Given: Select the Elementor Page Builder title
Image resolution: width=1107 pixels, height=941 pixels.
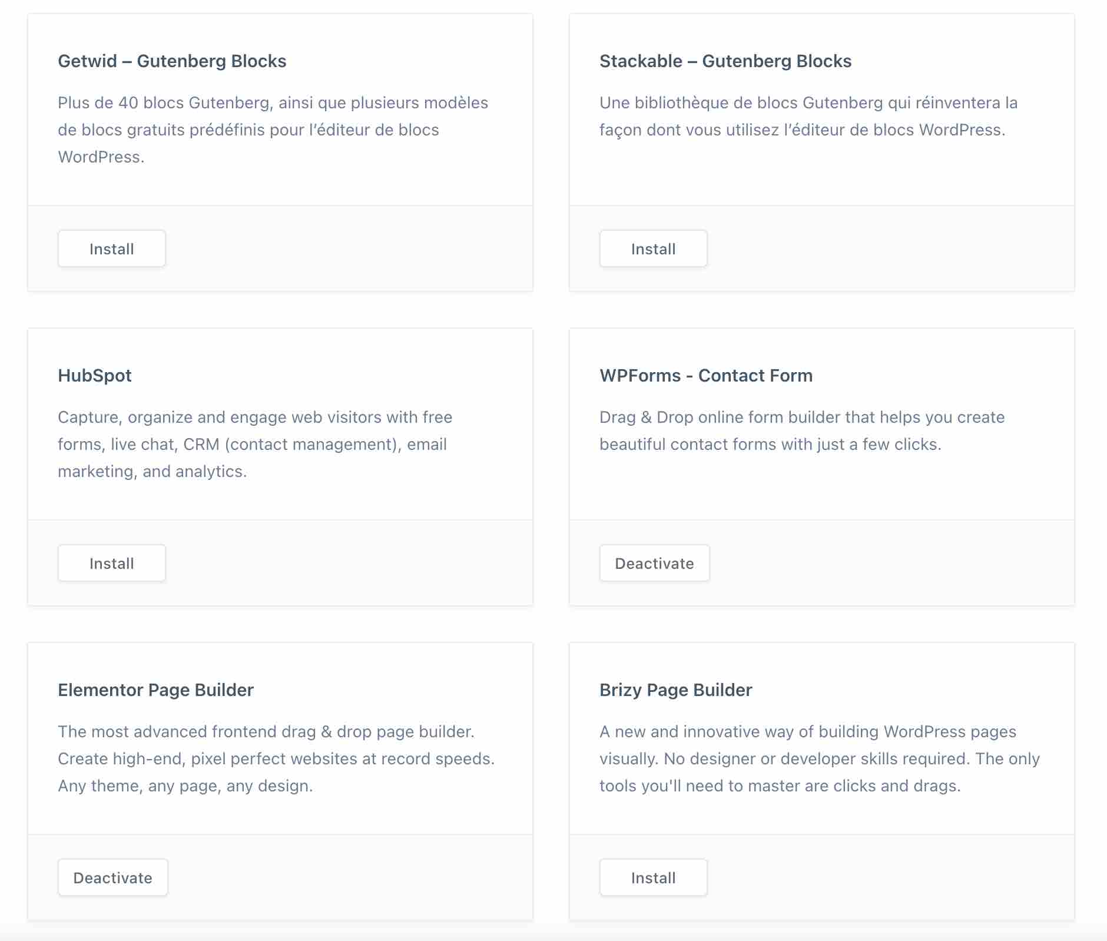Looking at the screenshot, I should 155,690.
